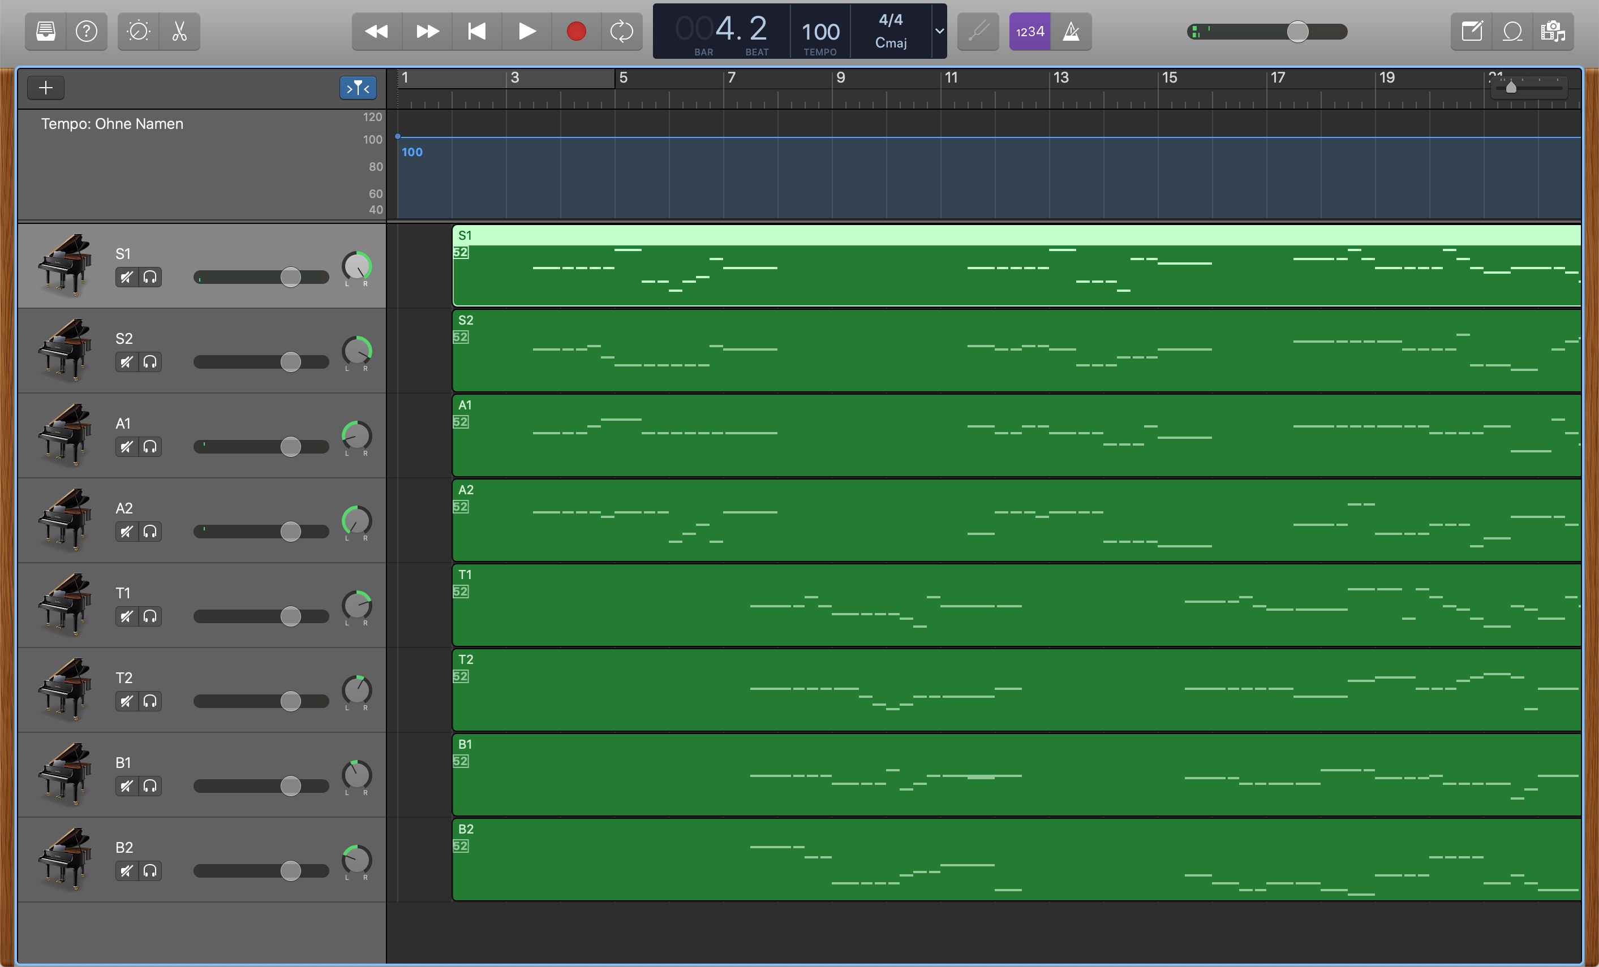Open the Library panel icon
This screenshot has width=1599, height=967.
pos(45,31)
